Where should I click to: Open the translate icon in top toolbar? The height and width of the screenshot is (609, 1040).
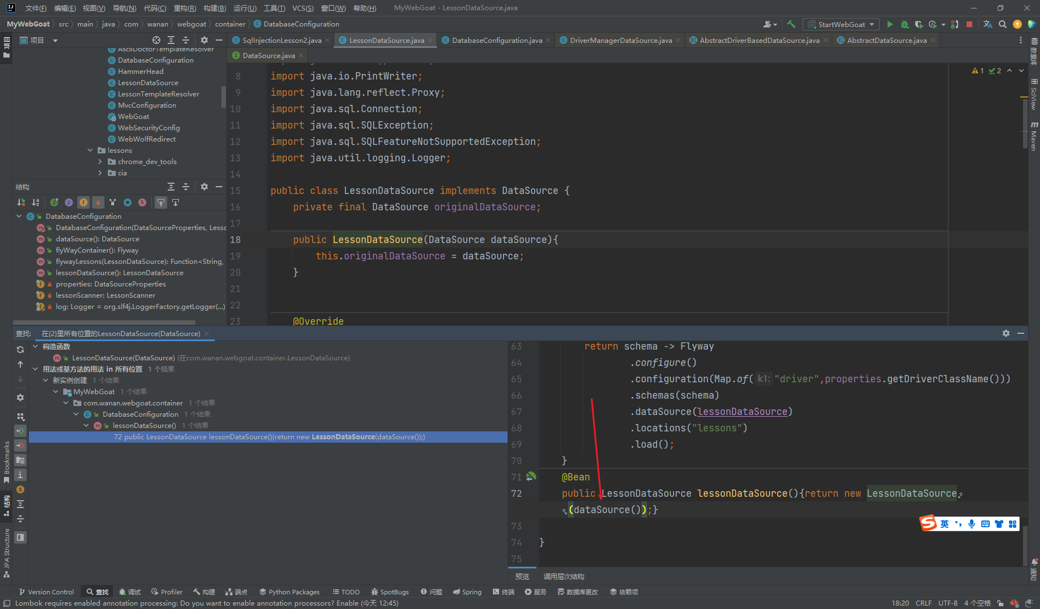pos(987,24)
